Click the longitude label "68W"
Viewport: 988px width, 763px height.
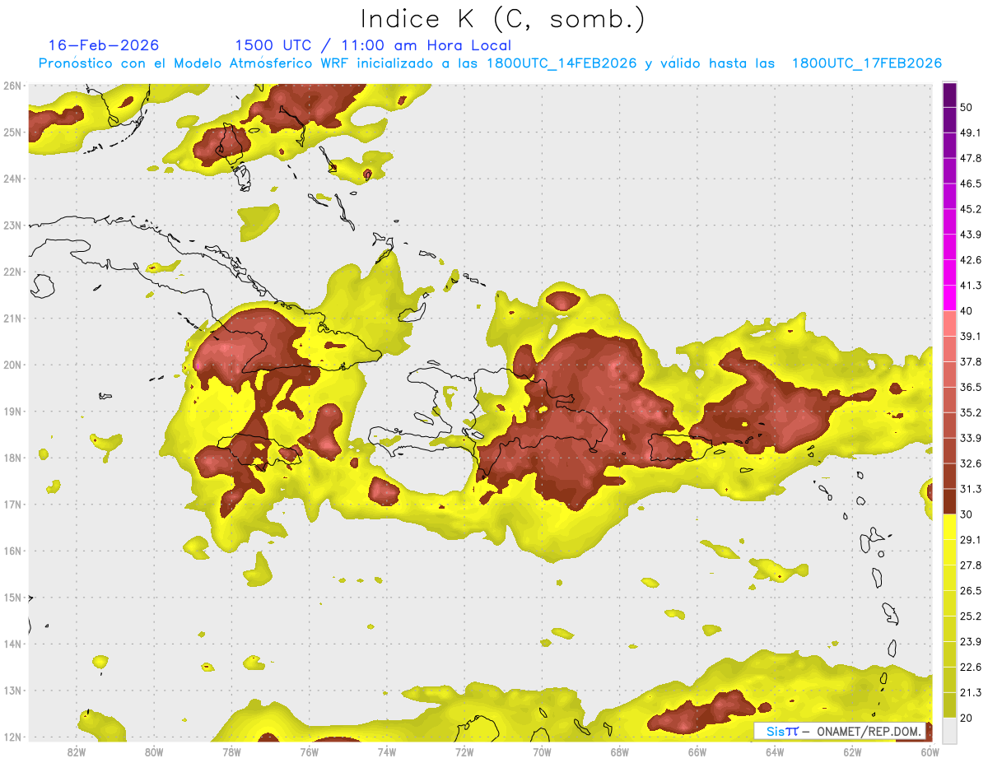[619, 752]
